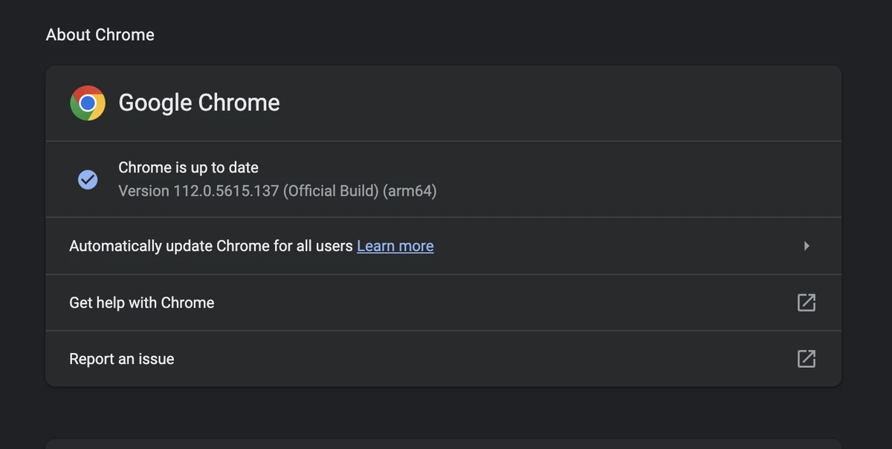Expand the automatic update row arrow
Image resolution: width=892 pixels, height=449 pixels.
click(807, 246)
